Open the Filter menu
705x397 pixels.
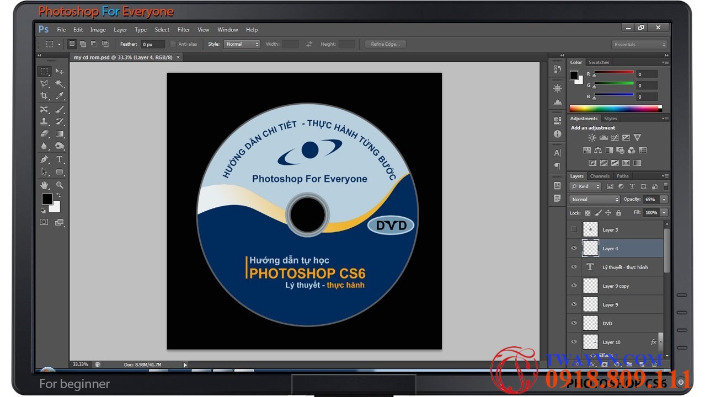[x=184, y=30]
